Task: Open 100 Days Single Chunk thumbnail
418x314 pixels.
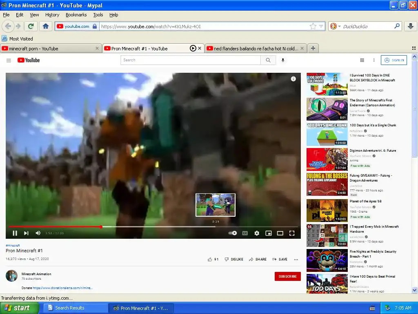Action: [327, 134]
